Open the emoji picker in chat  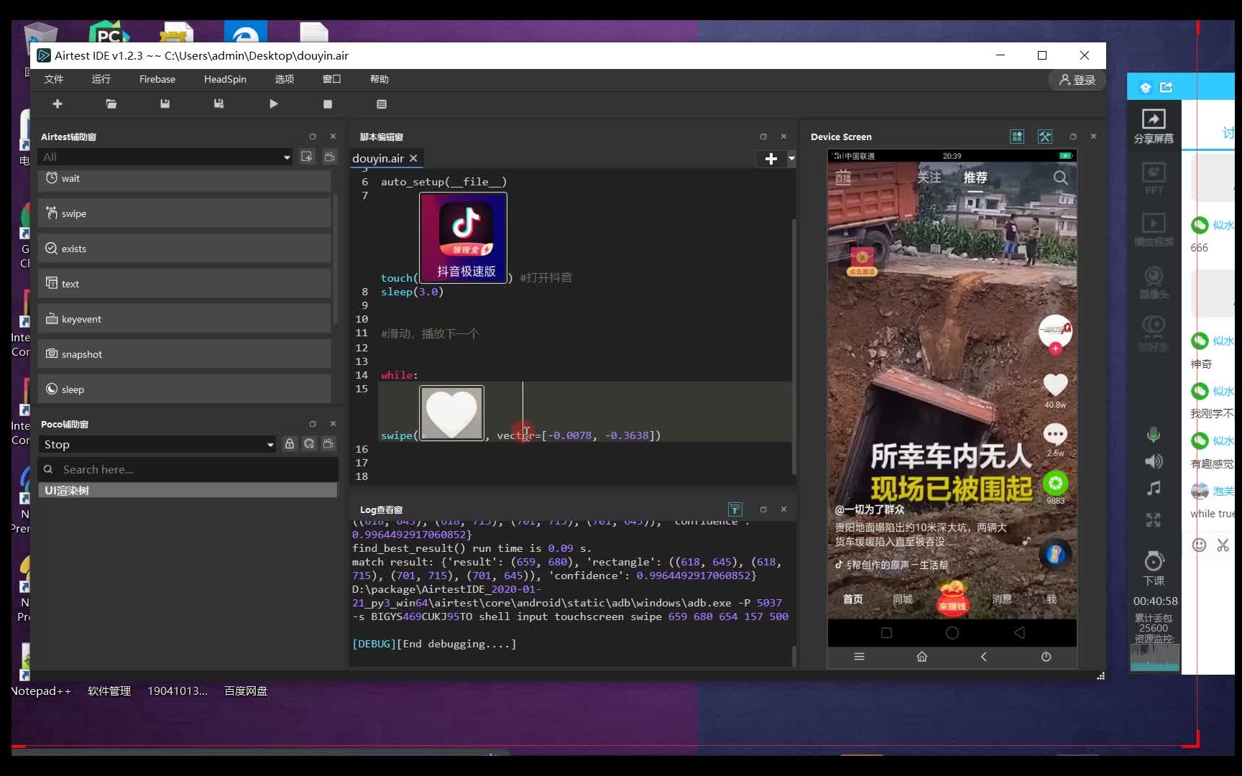pyautogui.click(x=1199, y=545)
